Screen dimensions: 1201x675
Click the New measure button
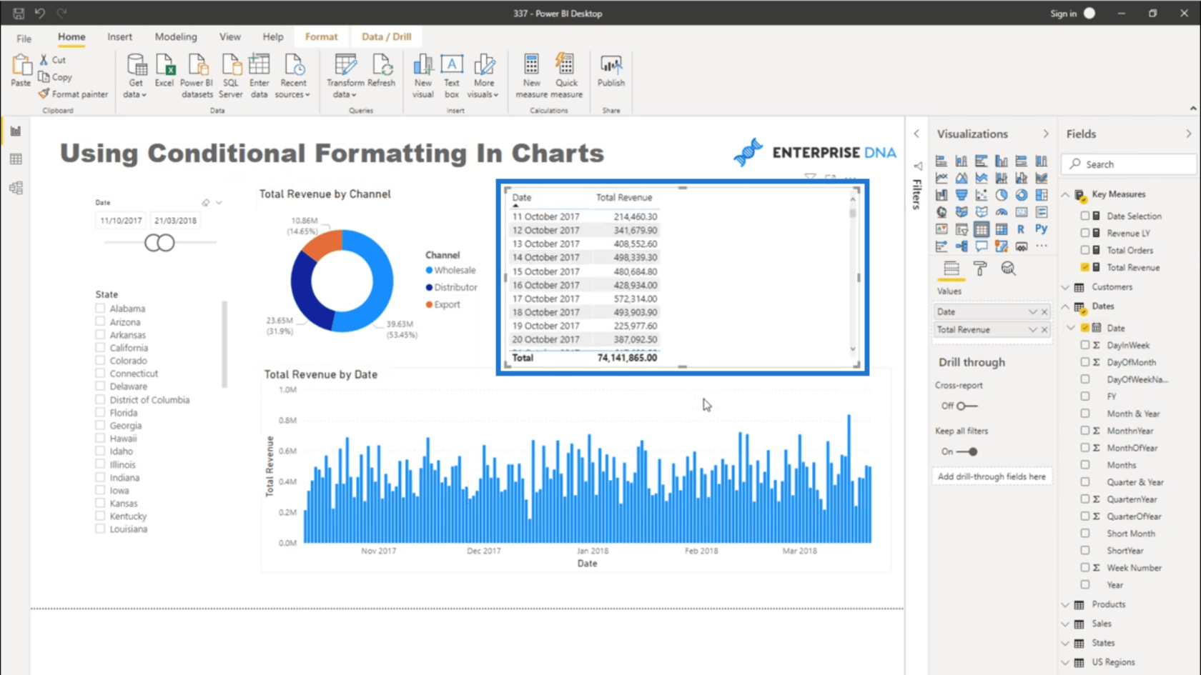[532, 76]
